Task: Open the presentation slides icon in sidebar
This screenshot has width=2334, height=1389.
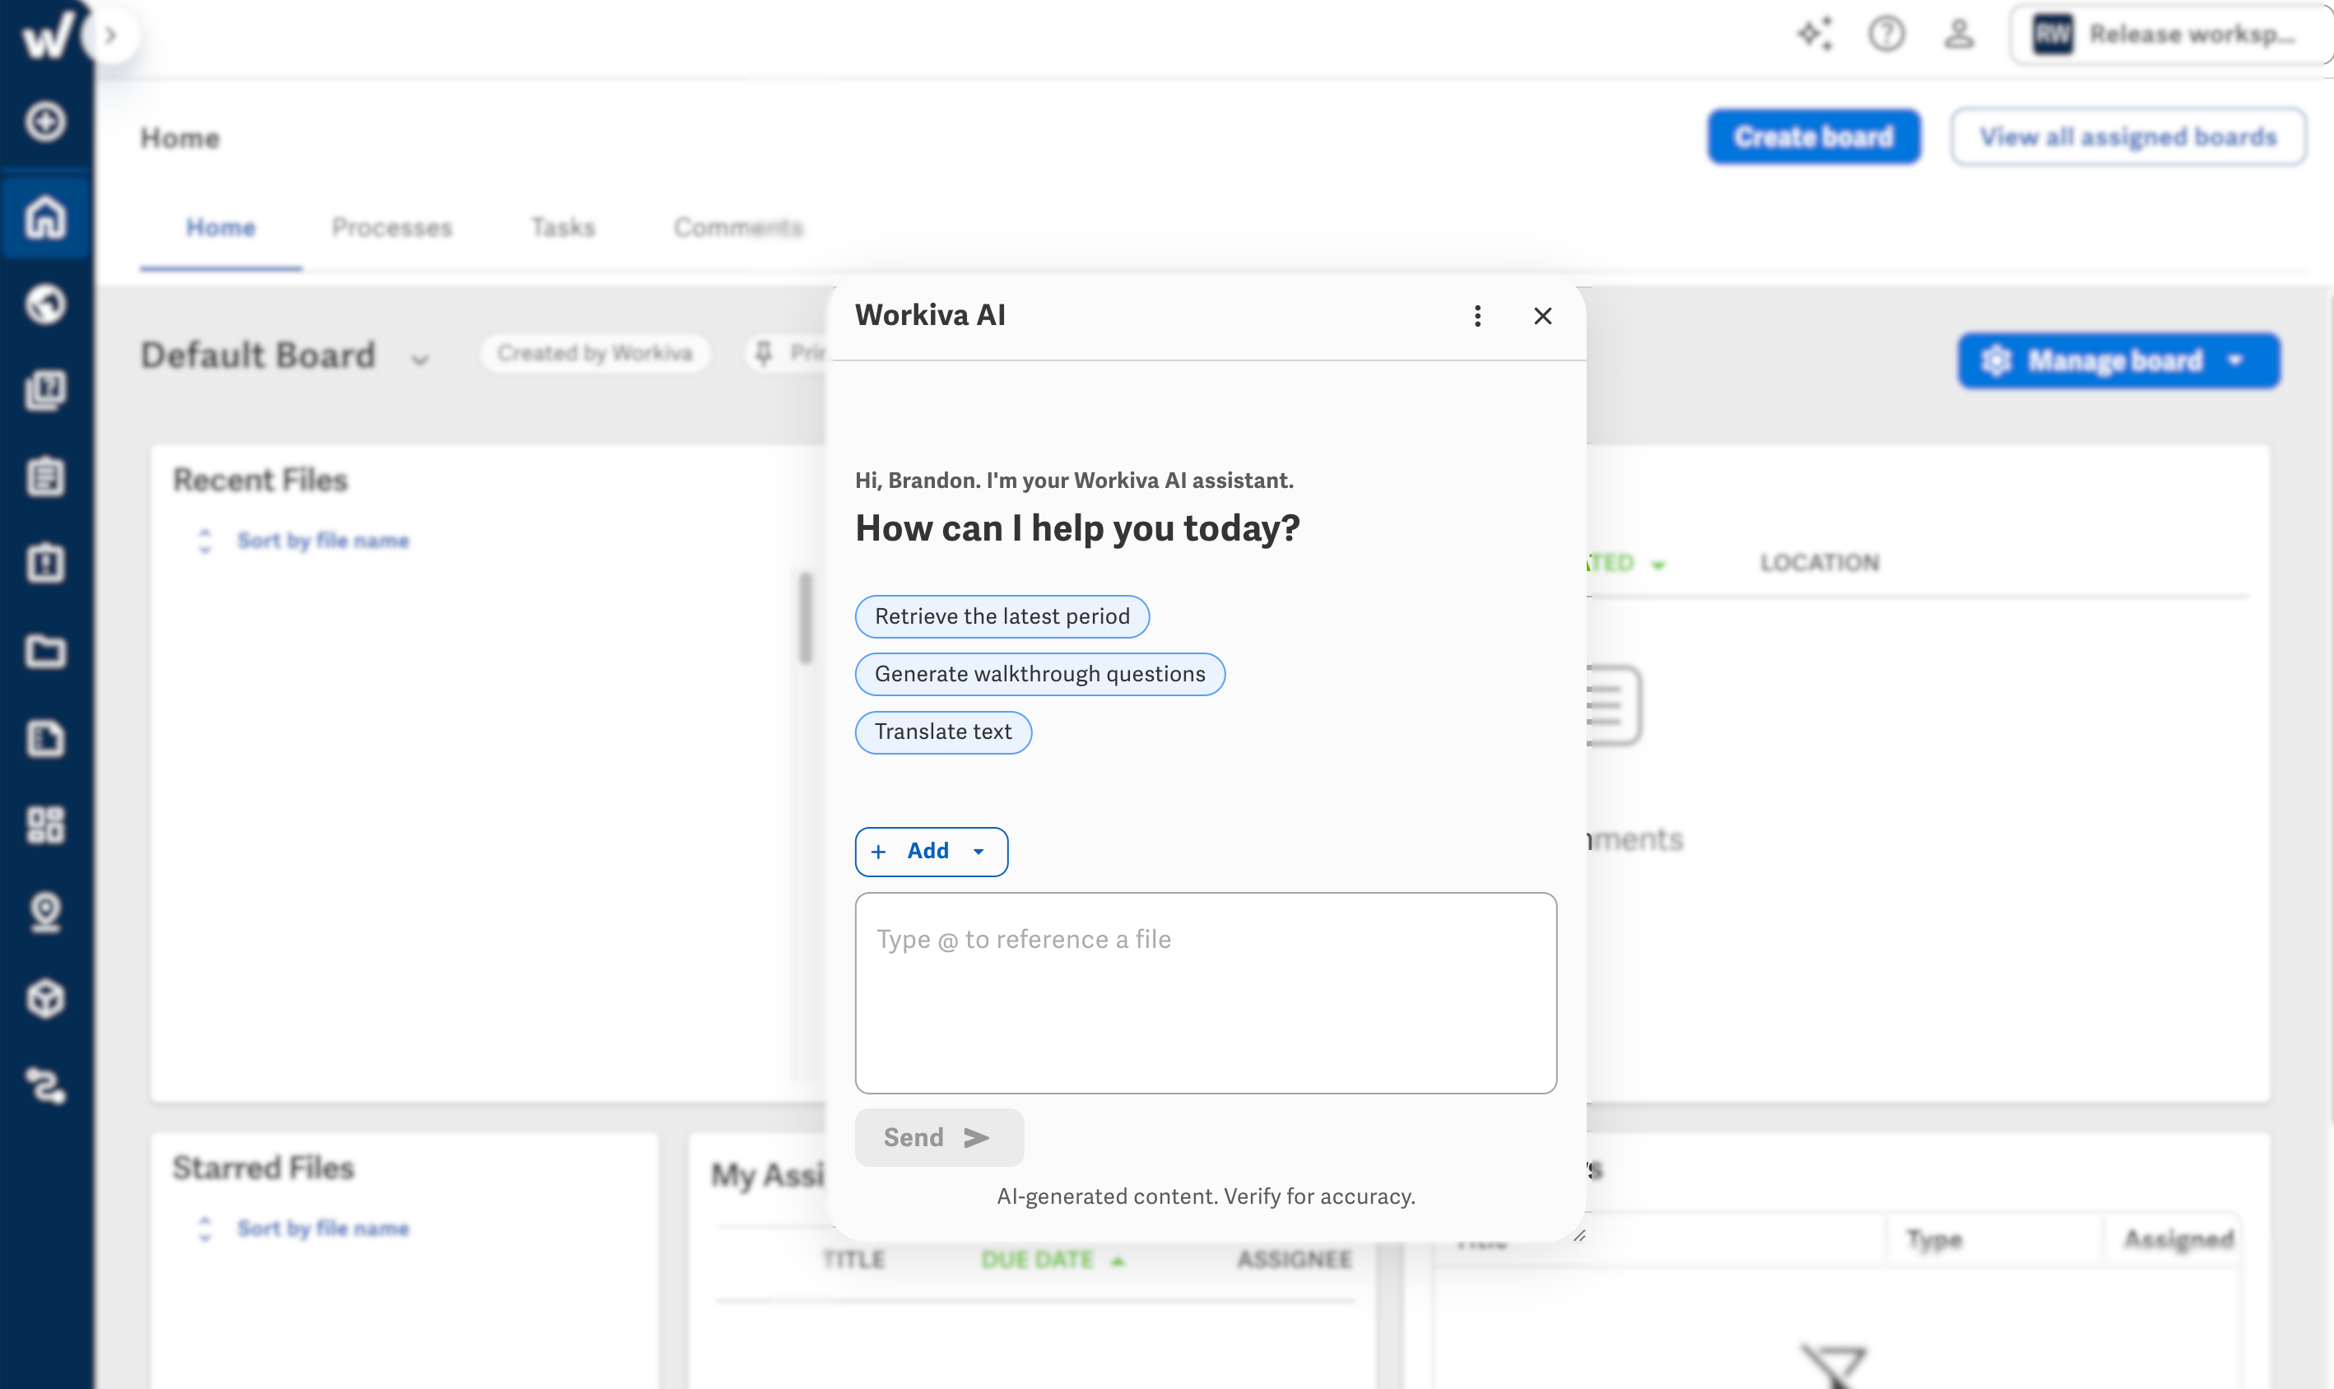Action: click(x=45, y=390)
